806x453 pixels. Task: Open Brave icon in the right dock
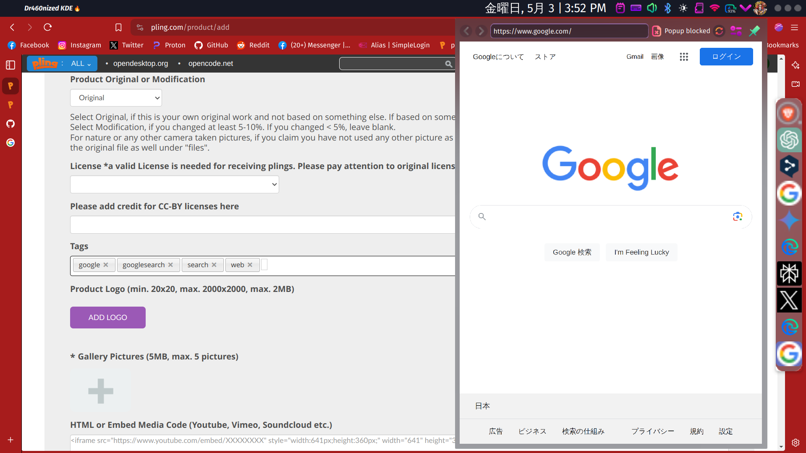click(x=789, y=113)
